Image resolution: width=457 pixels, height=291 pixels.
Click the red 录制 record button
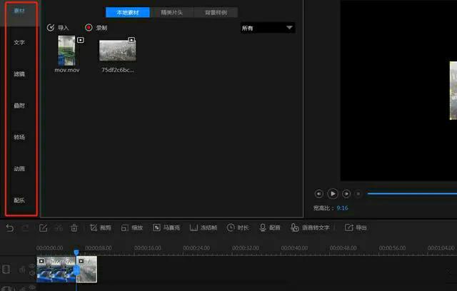coord(96,28)
